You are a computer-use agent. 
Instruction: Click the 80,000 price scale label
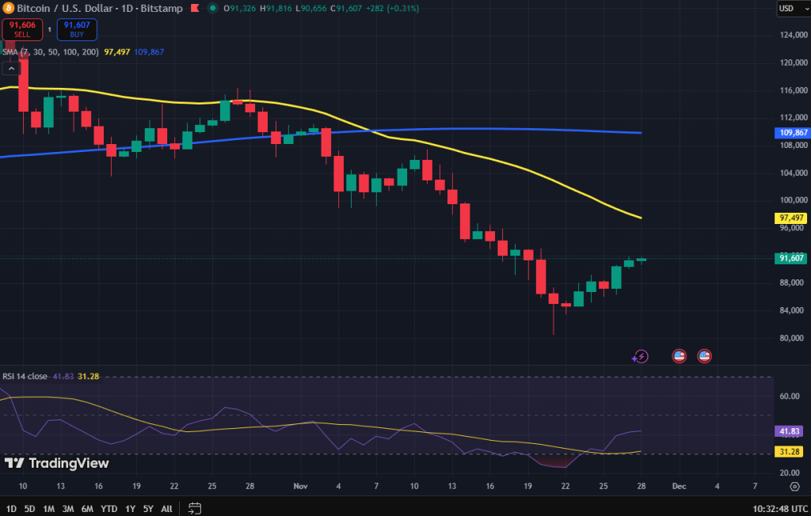tap(791, 338)
